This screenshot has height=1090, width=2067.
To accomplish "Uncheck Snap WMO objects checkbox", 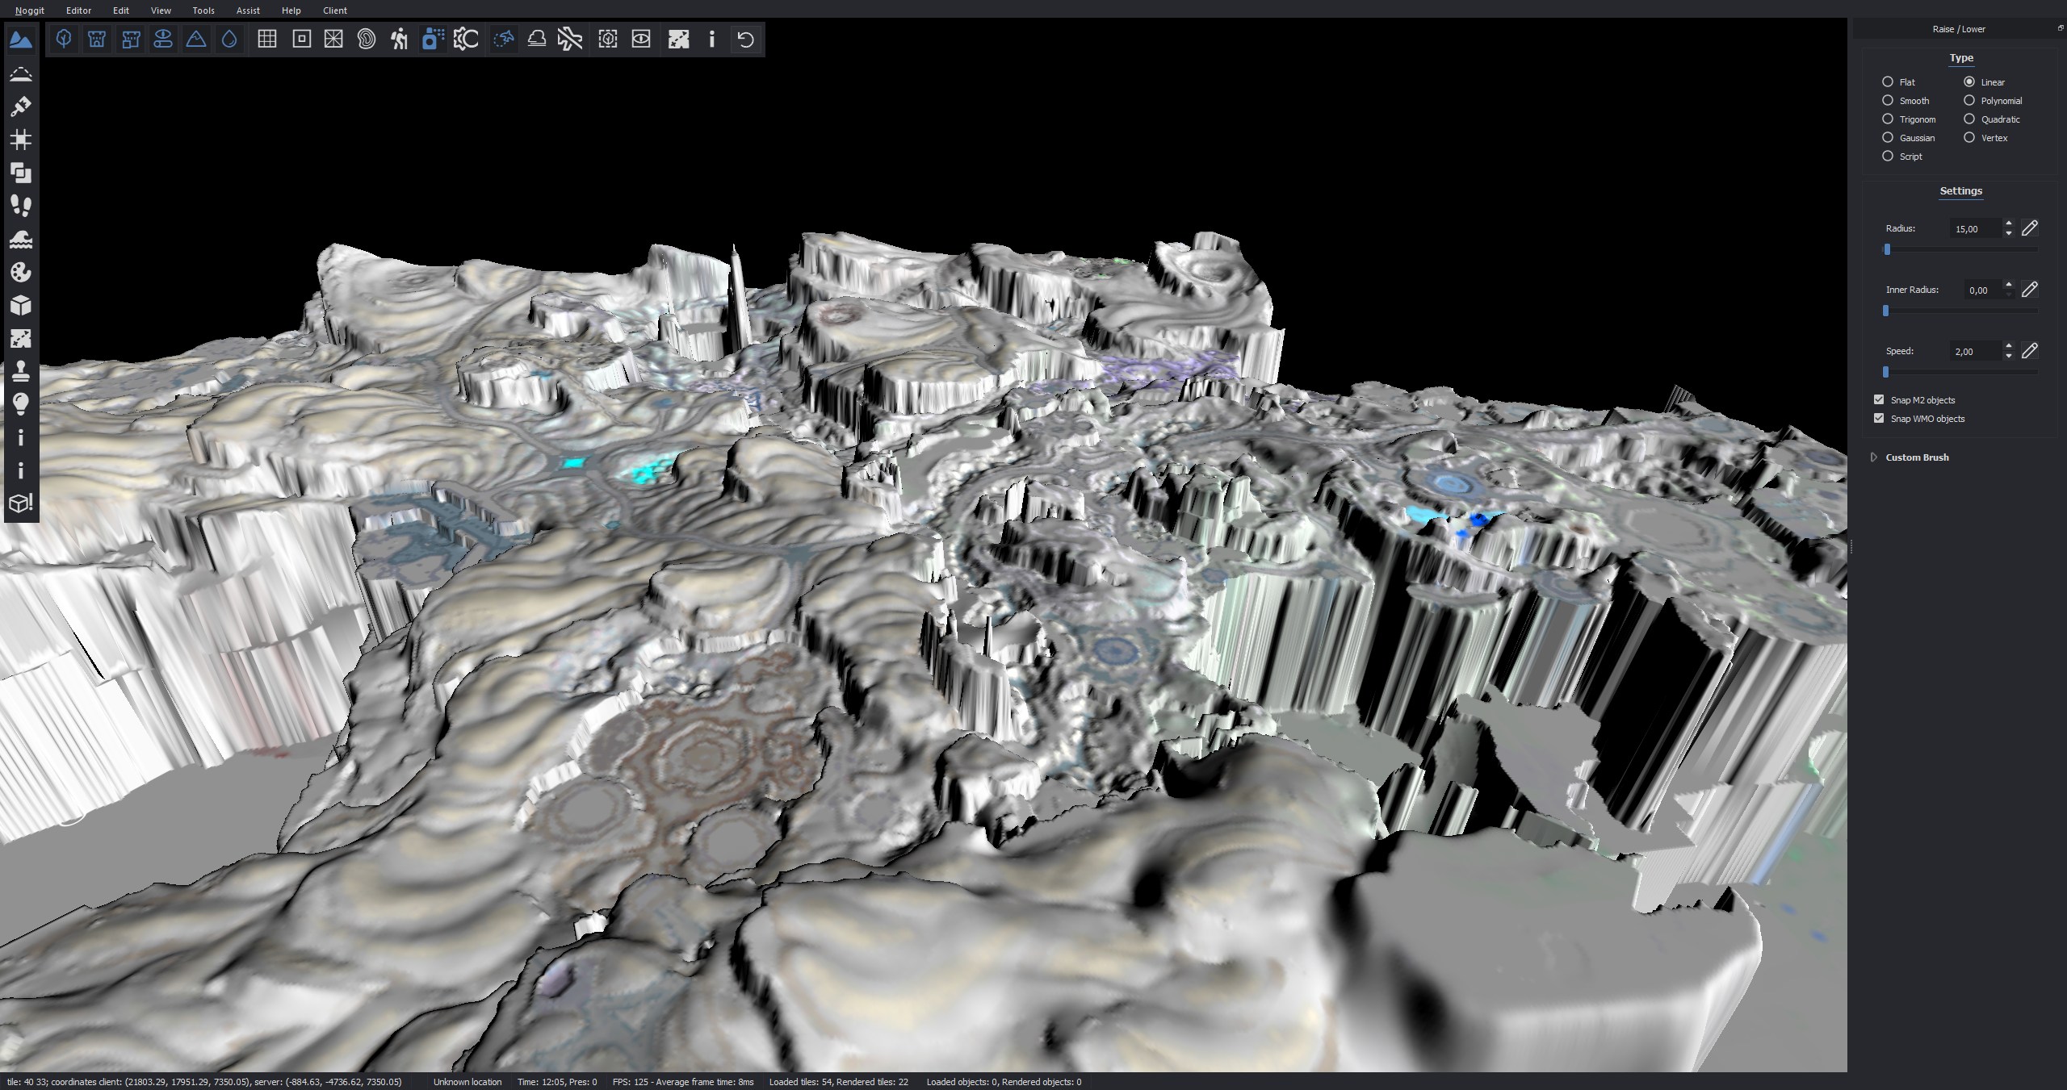I will point(1879,419).
